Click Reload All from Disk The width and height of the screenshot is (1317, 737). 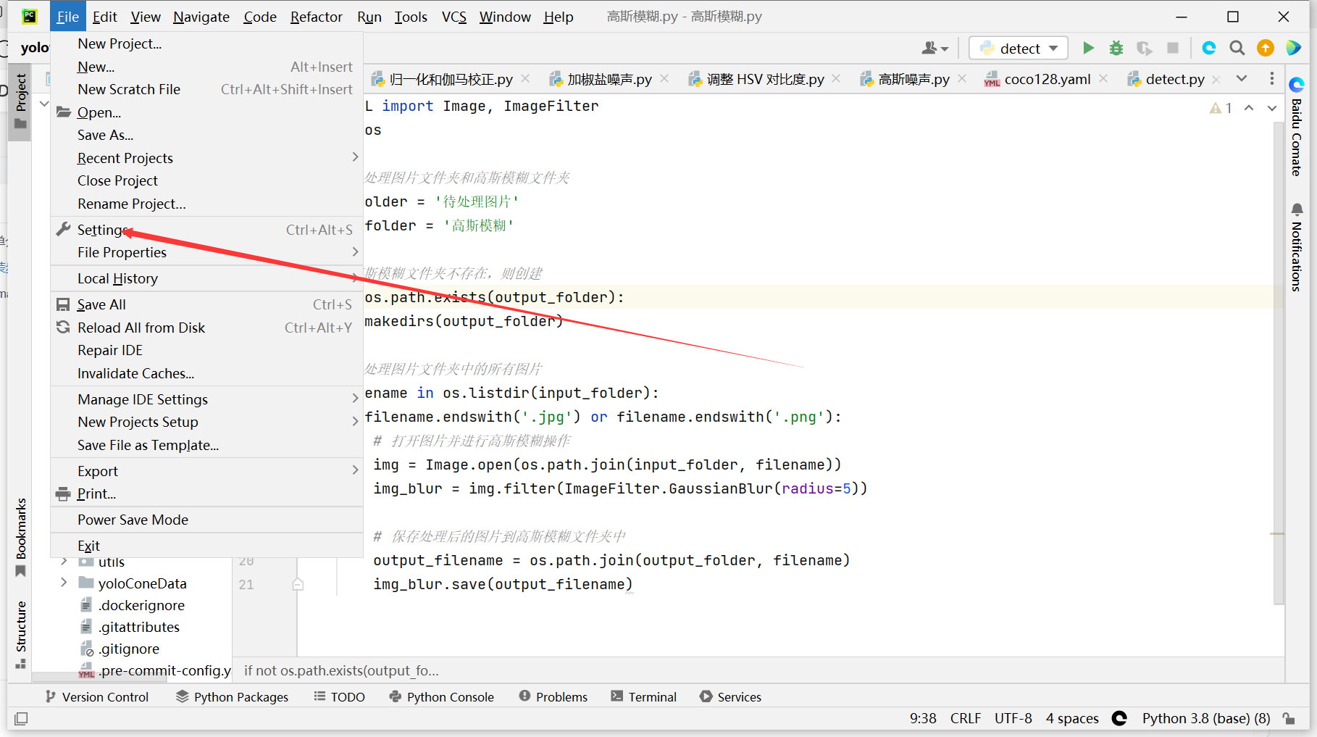click(x=206, y=328)
